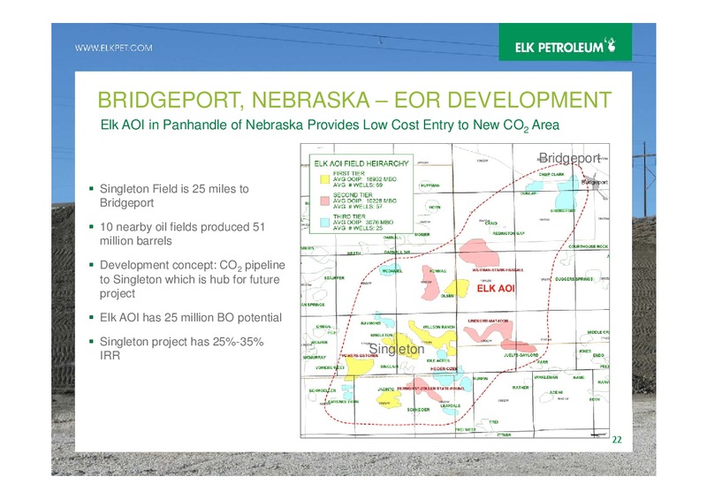Click the elk head emblem in logo
This screenshot has height=499, width=707.
tap(611, 45)
